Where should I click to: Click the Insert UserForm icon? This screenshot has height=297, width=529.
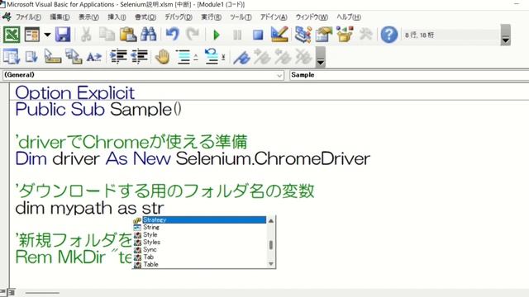click(x=32, y=35)
